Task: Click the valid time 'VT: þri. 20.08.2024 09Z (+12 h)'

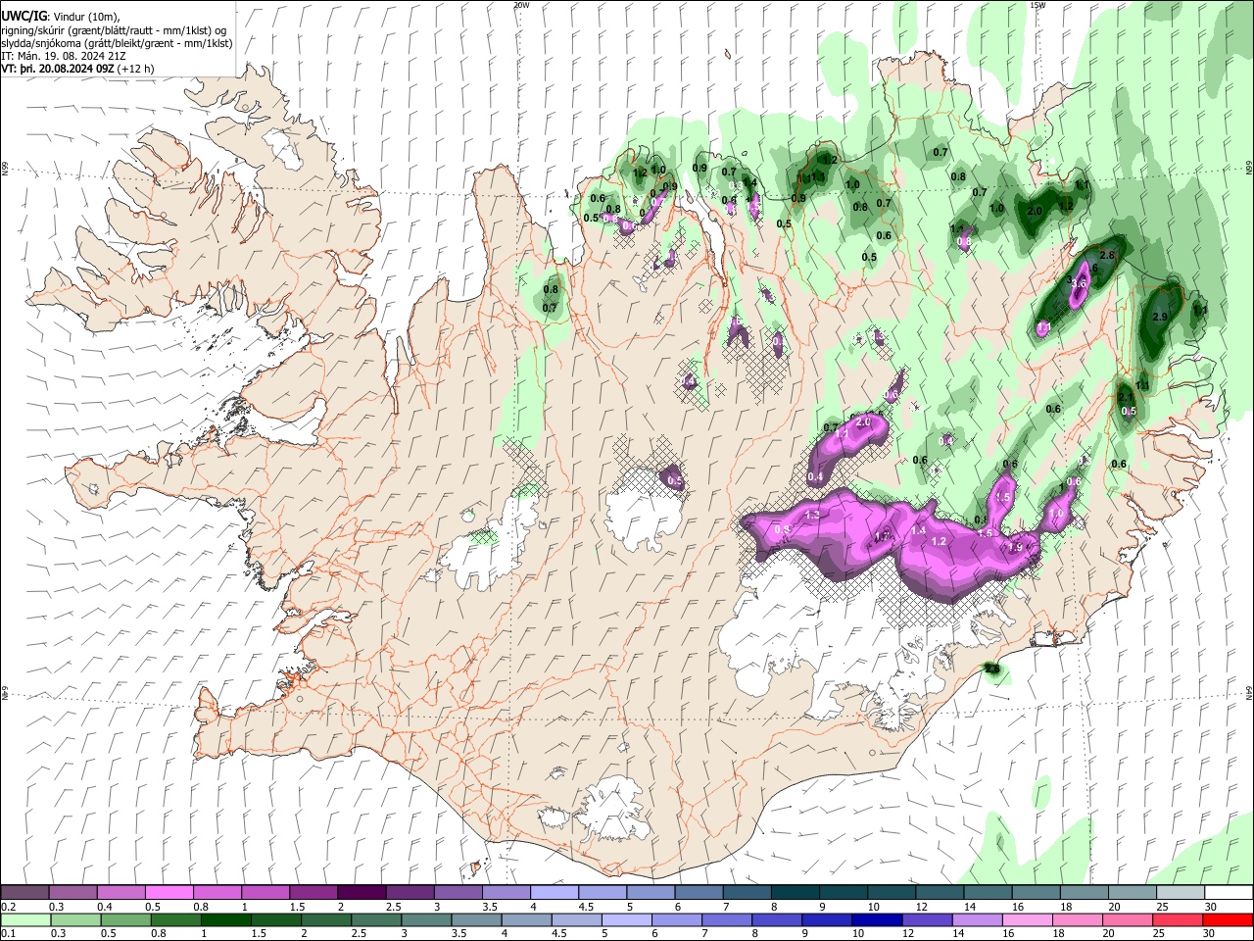Action: pyautogui.click(x=78, y=70)
